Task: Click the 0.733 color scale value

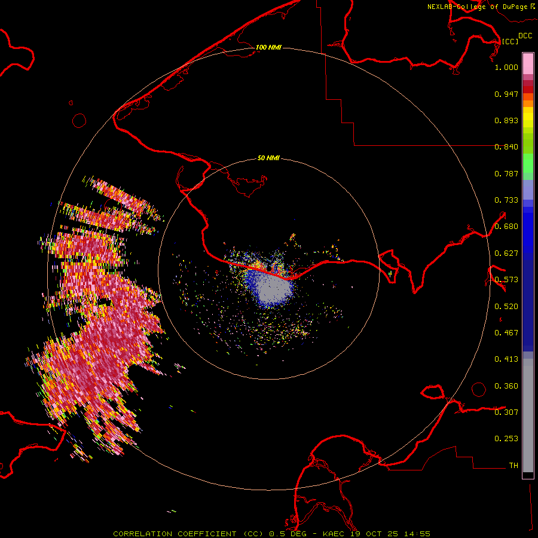Action: coord(506,200)
